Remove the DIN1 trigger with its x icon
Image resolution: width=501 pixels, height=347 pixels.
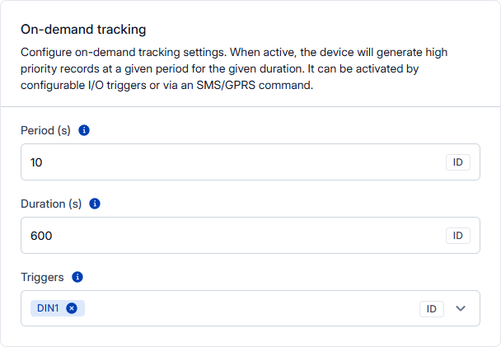72,308
